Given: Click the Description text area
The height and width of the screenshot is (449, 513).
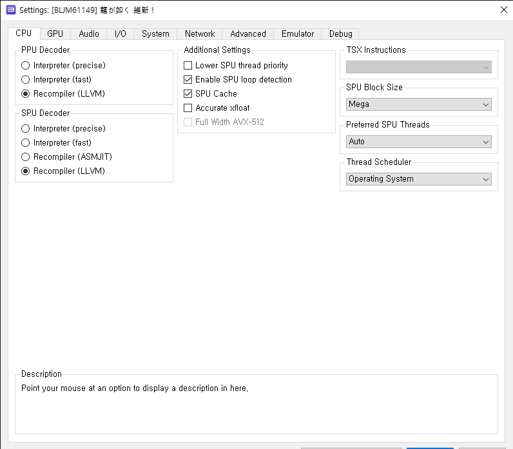Looking at the screenshot, I should tap(256, 405).
